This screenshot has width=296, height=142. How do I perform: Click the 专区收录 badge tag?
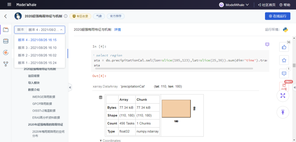[x=80, y=16]
